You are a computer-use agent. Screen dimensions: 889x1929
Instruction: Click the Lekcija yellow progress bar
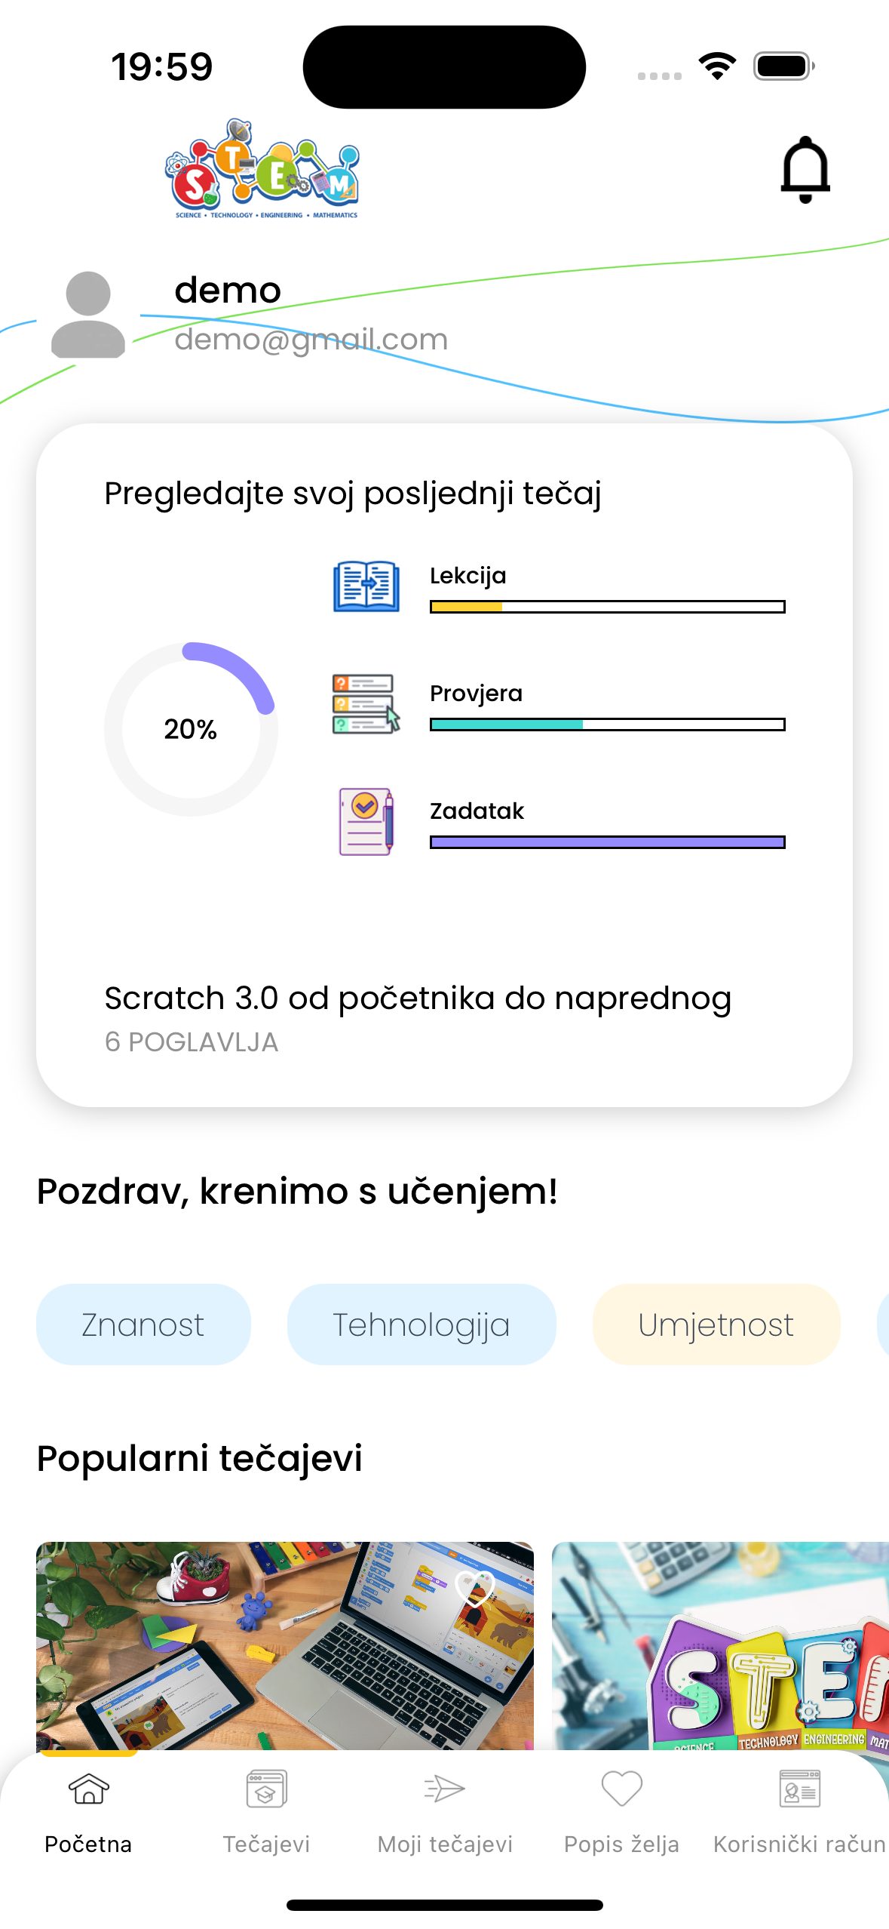pyautogui.click(x=608, y=607)
